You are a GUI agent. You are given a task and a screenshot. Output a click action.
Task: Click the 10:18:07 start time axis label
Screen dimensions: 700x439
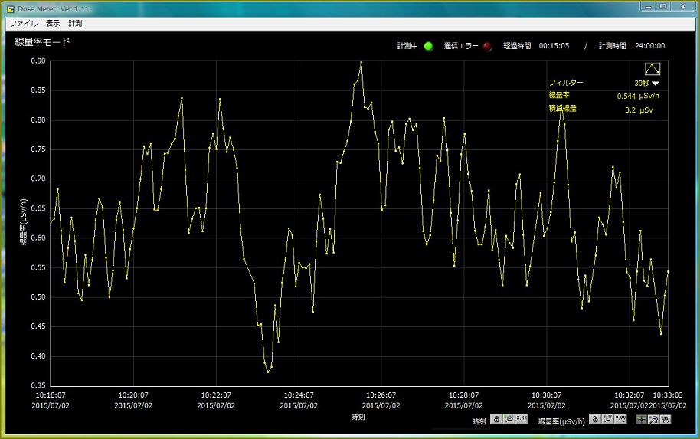(x=50, y=395)
